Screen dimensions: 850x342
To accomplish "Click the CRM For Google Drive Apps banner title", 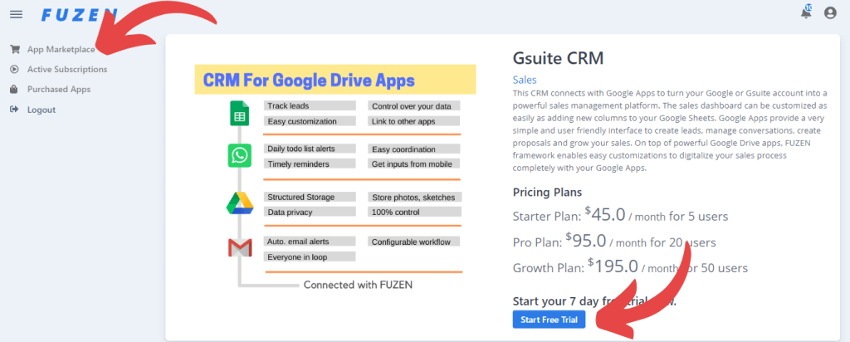I will (x=309, y=81).
